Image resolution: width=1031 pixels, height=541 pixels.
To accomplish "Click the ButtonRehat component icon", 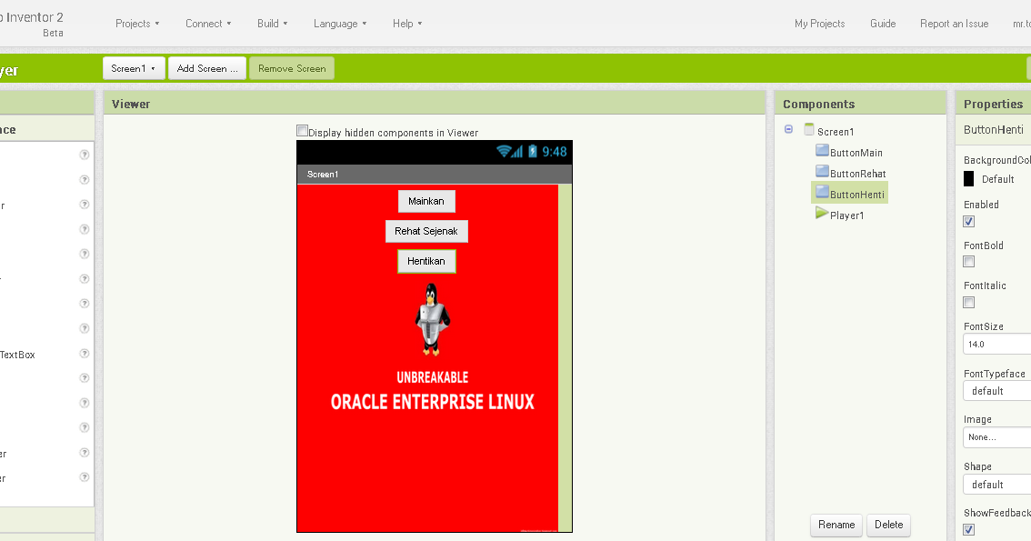I will [x=822, y=172].
